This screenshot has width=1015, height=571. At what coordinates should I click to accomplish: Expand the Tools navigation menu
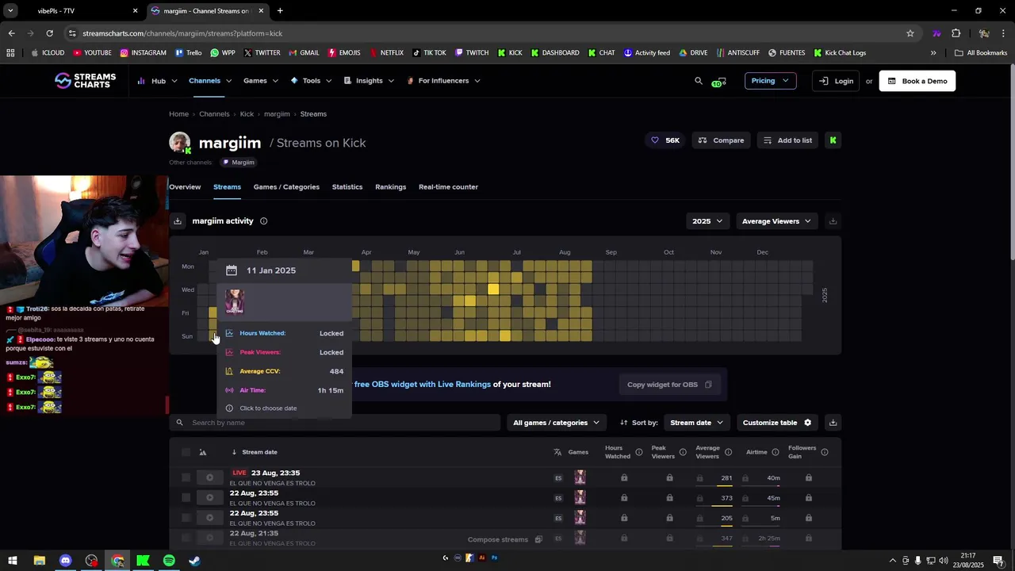(311, 81)
